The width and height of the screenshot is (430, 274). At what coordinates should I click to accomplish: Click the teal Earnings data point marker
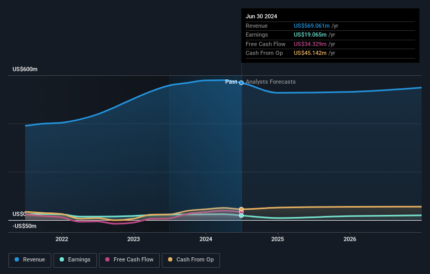(x=241, y=215)
